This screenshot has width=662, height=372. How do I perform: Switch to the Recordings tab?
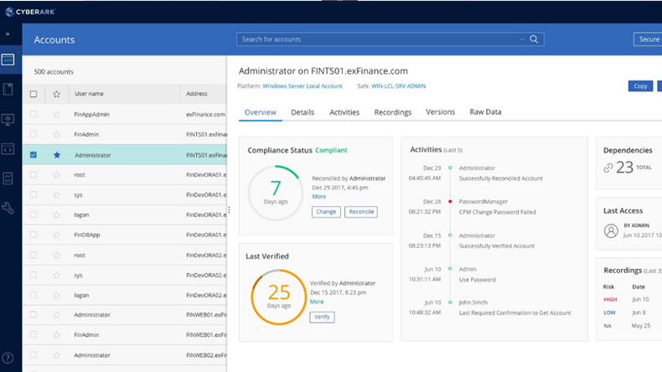point(392,112)
